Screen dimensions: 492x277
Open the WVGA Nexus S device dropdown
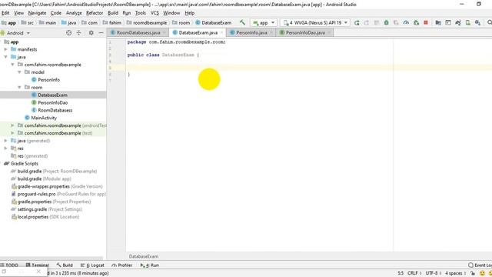point(315,22)
